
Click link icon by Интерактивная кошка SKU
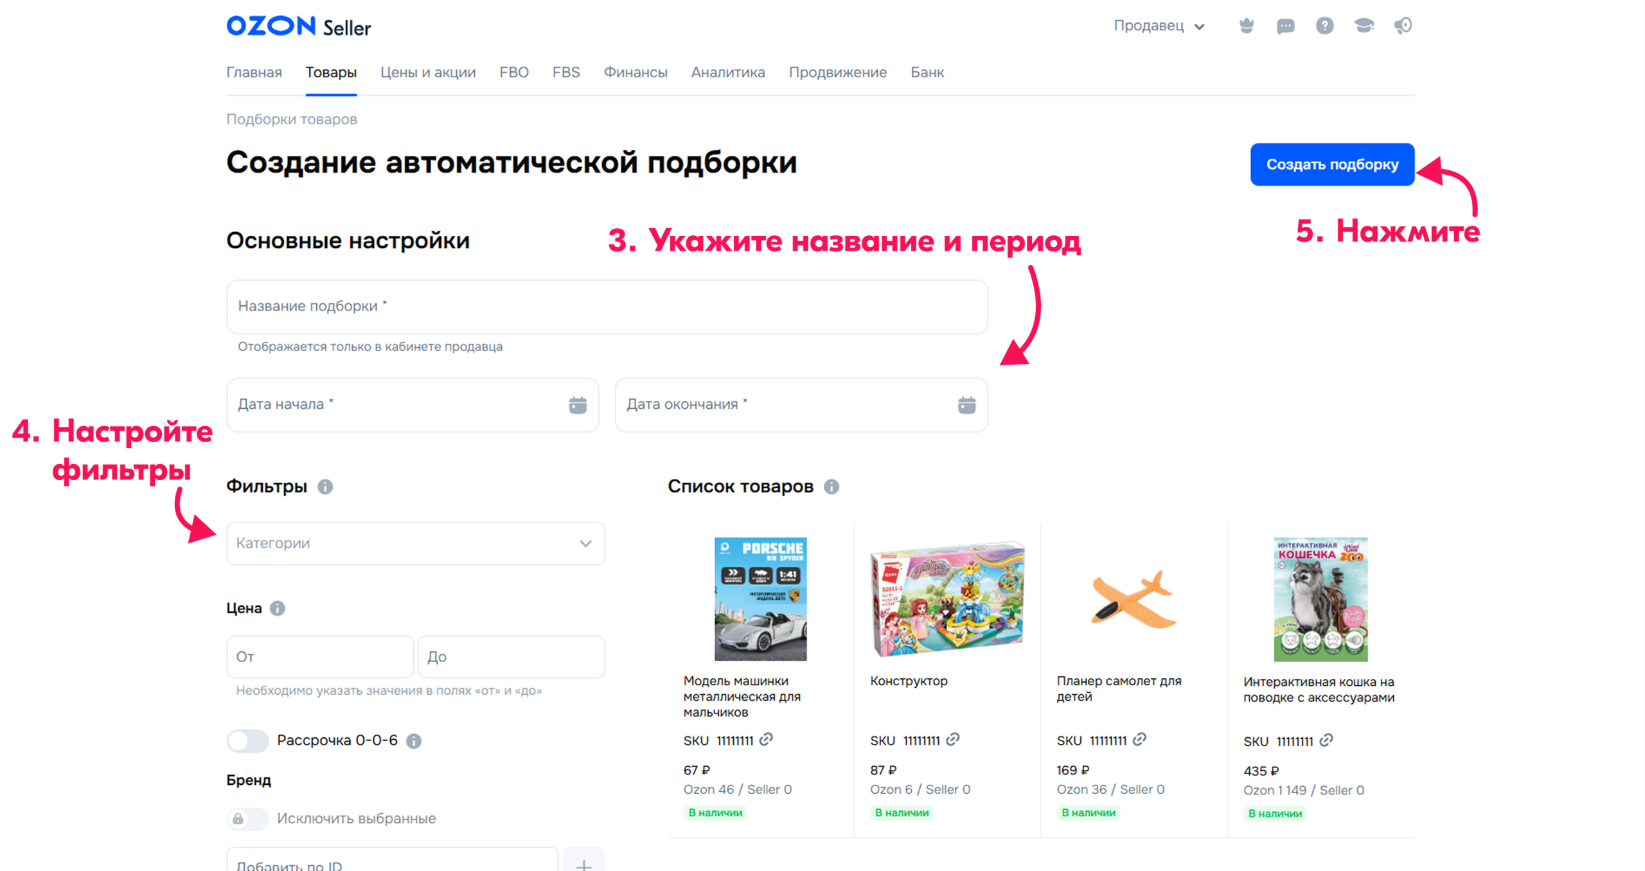click(1326, 741)
